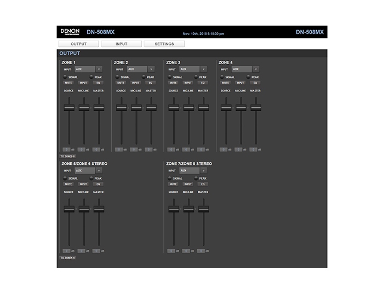Viewport: 389px width, 292px height.
Task: Focus Zone 4 MIC/LINE dB value field
Action: [x=238, y=150]
